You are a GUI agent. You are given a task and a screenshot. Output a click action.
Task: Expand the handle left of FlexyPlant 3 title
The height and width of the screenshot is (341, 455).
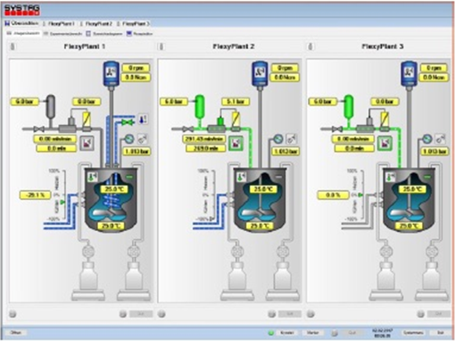[310, 46]
